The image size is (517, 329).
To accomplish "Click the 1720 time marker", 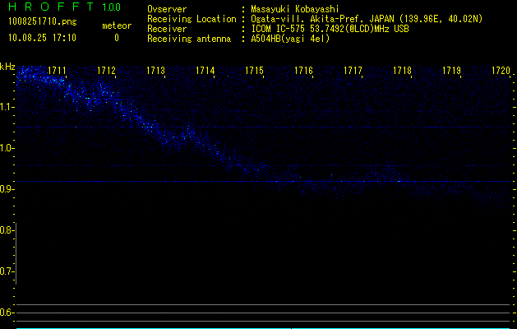I will tap(500, 72).
